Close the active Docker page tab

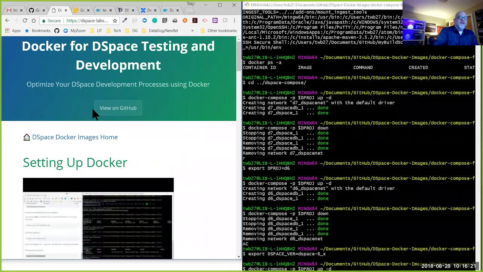(x=66, y=10)
